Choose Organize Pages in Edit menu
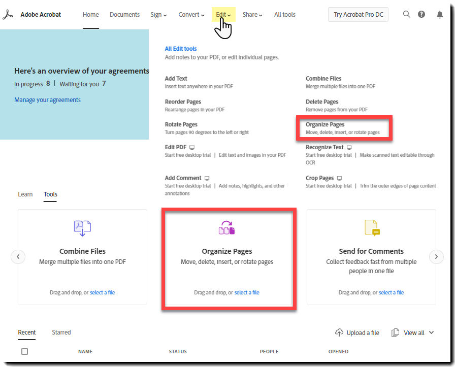The image size is (455, 367). tap(325, 124)
